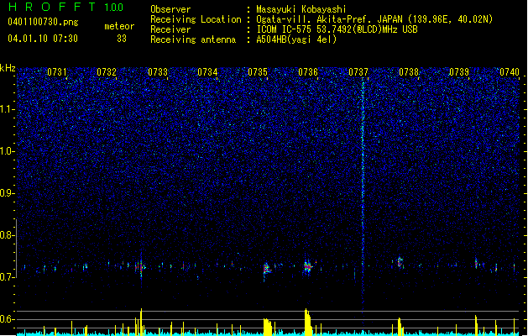The image size is (528, 336).
Task: Click the 1.0 kHz axis label
Action: click(8, 151)
